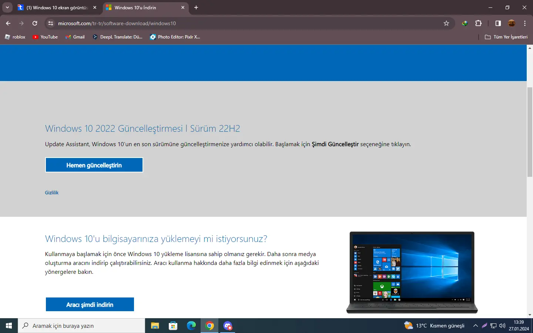
Task: Open a new tab with the plus button
Action: (196, 7)
